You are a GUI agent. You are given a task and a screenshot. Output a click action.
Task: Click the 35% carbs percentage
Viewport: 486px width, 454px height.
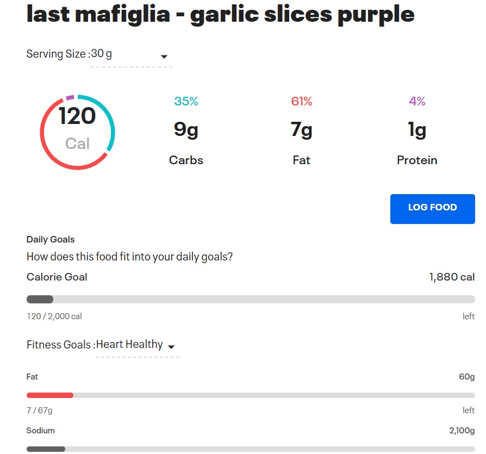point(186,101)
